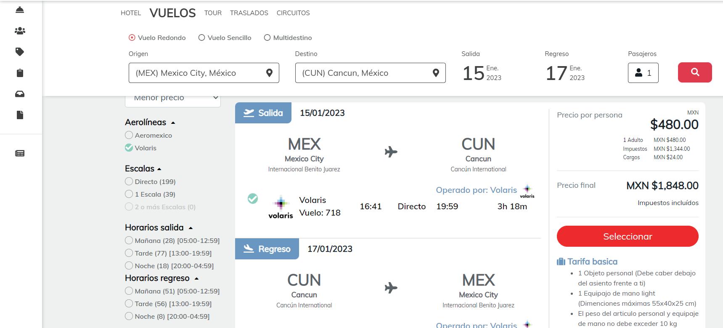Click the concierge bell icon in sidebar

click(20, 10)
